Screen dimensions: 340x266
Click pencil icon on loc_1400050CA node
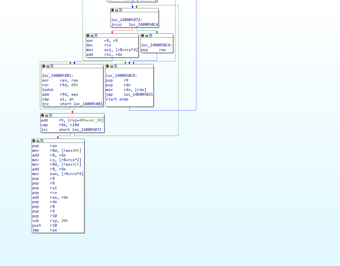(146, 36)
